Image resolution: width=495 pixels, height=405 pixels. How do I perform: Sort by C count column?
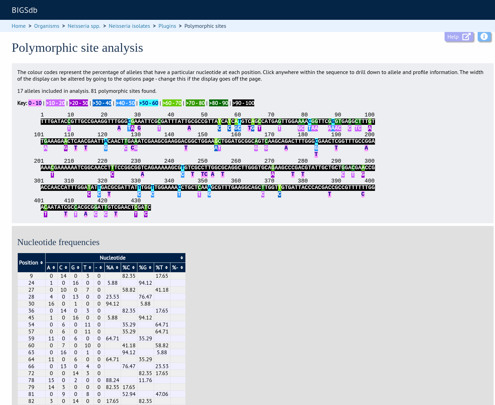click(63, 267)
